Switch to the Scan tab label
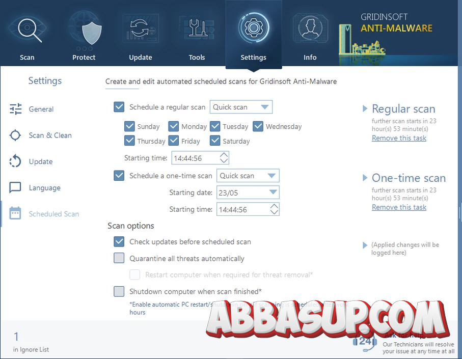This screenshot has height=359, width=462. click(x=27, y=58)
